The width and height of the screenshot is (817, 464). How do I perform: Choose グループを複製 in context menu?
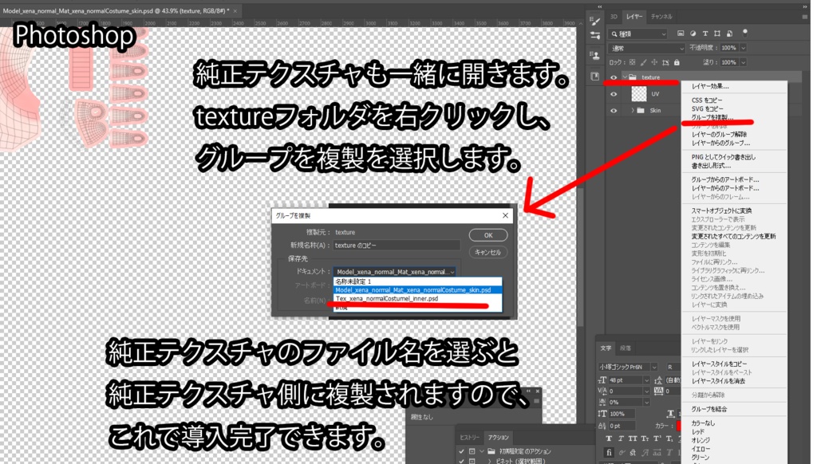(x=712, y=117)
